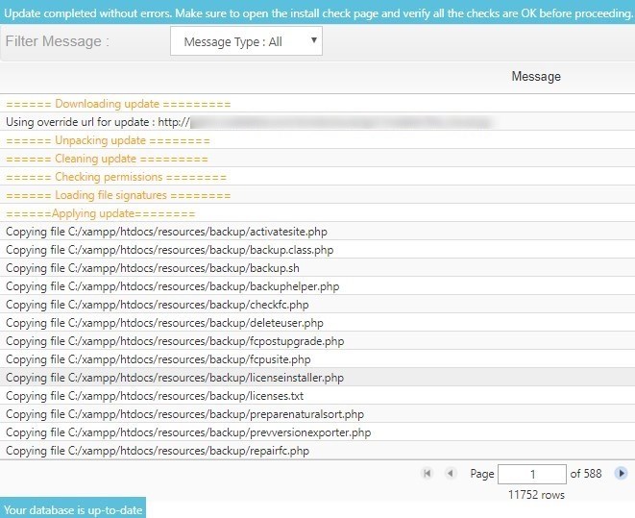Screen dimensions: 635x518
Task: Click the 'Checking permissions' log row
Action: [x=116, y=177]
